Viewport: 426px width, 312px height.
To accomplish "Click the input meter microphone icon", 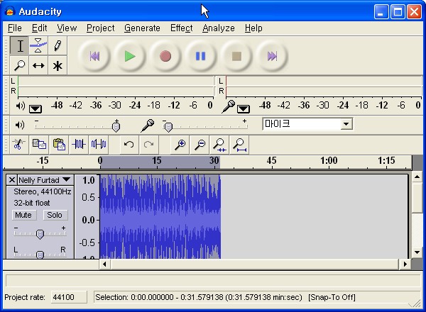I will tap(228, 106).
